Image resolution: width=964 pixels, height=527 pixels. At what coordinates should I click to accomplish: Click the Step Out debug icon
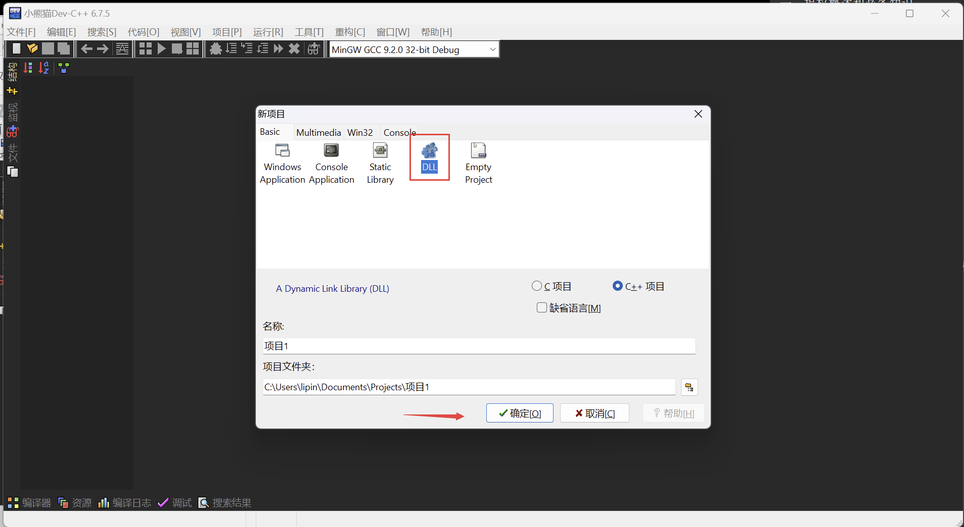[263, 49]
